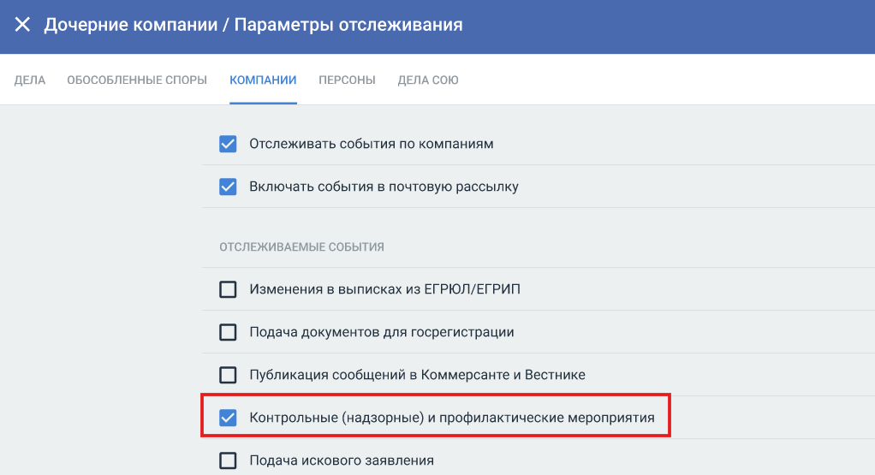Screen dimensions: 875x475
Task: Click the Отслеживать события по компаниям label text
Action: 371,144
